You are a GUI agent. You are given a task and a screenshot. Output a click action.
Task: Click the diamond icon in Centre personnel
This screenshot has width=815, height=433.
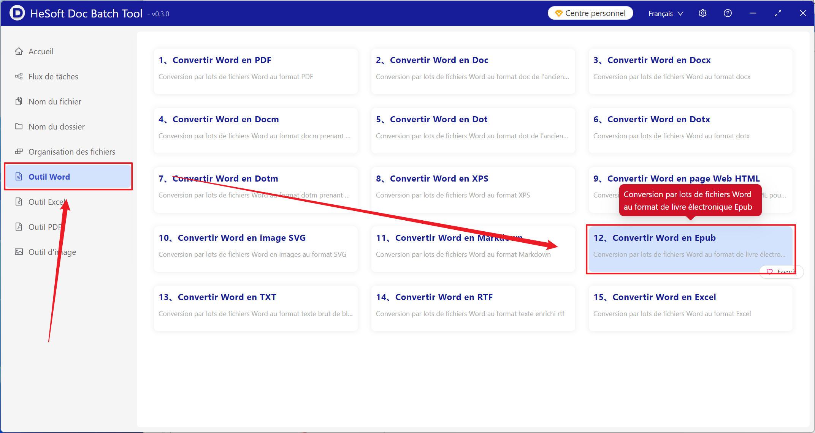coord(559,13)
